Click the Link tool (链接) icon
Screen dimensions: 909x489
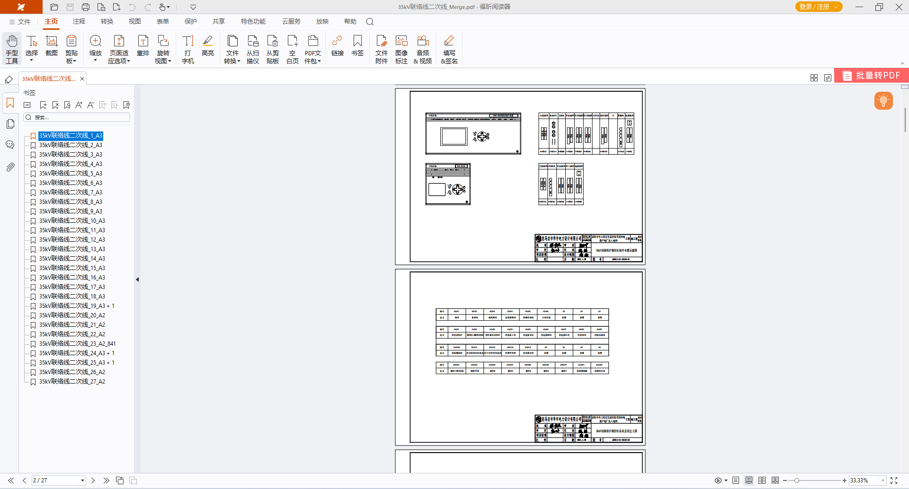337,46
